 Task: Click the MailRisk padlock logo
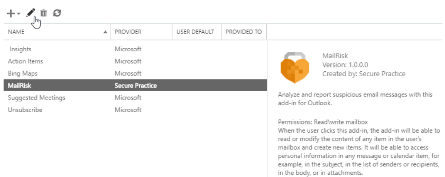(295, 67)
